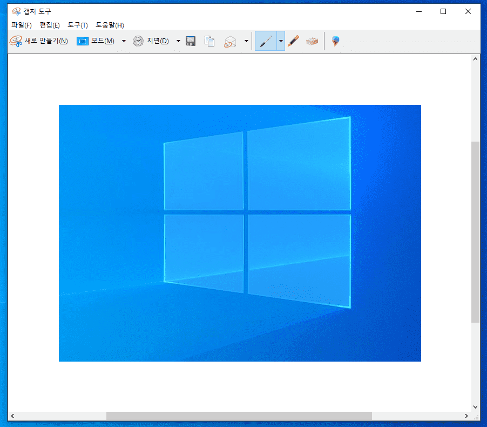The width and height of the screenshot is (487, 427).
Task: Click the captured Windows wallpaper image
Action: [x=240, y=233]
